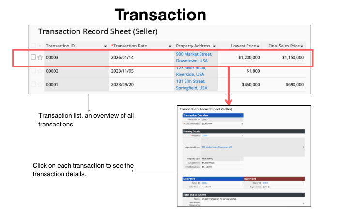The height and width of the screenshot is (218, 339).
Task: Open the Final Sales Price column dropdown
Action: [x=302, y=46]
